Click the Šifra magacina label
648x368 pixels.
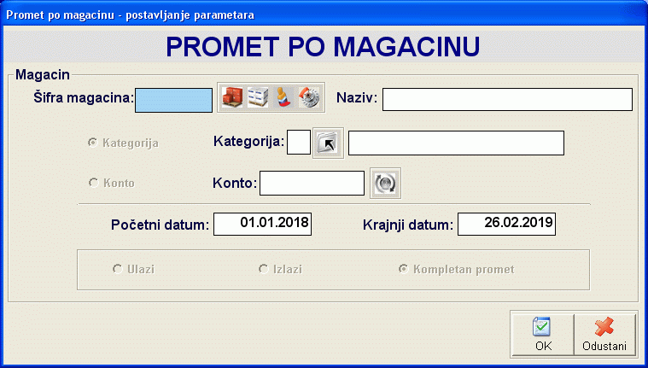coord(84,98)
